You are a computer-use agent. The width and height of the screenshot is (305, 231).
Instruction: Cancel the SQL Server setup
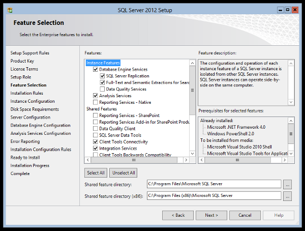pos(245,215)
